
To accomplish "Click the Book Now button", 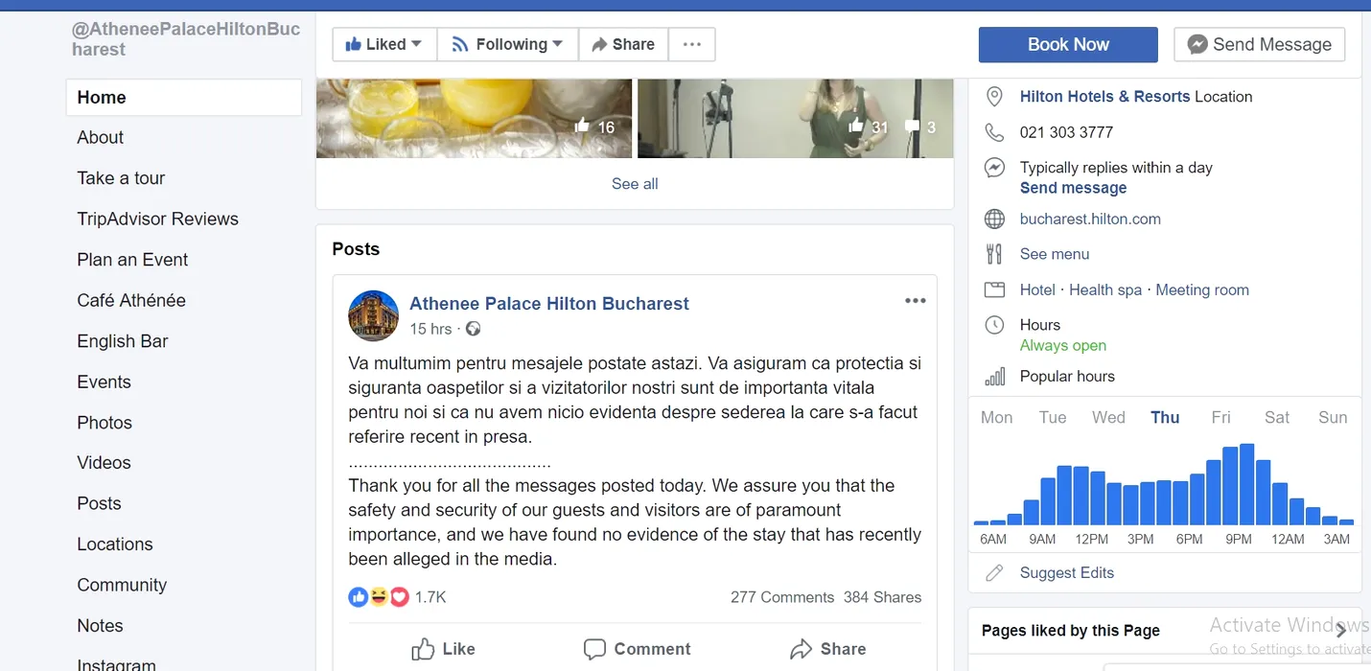I will 1067,44.
